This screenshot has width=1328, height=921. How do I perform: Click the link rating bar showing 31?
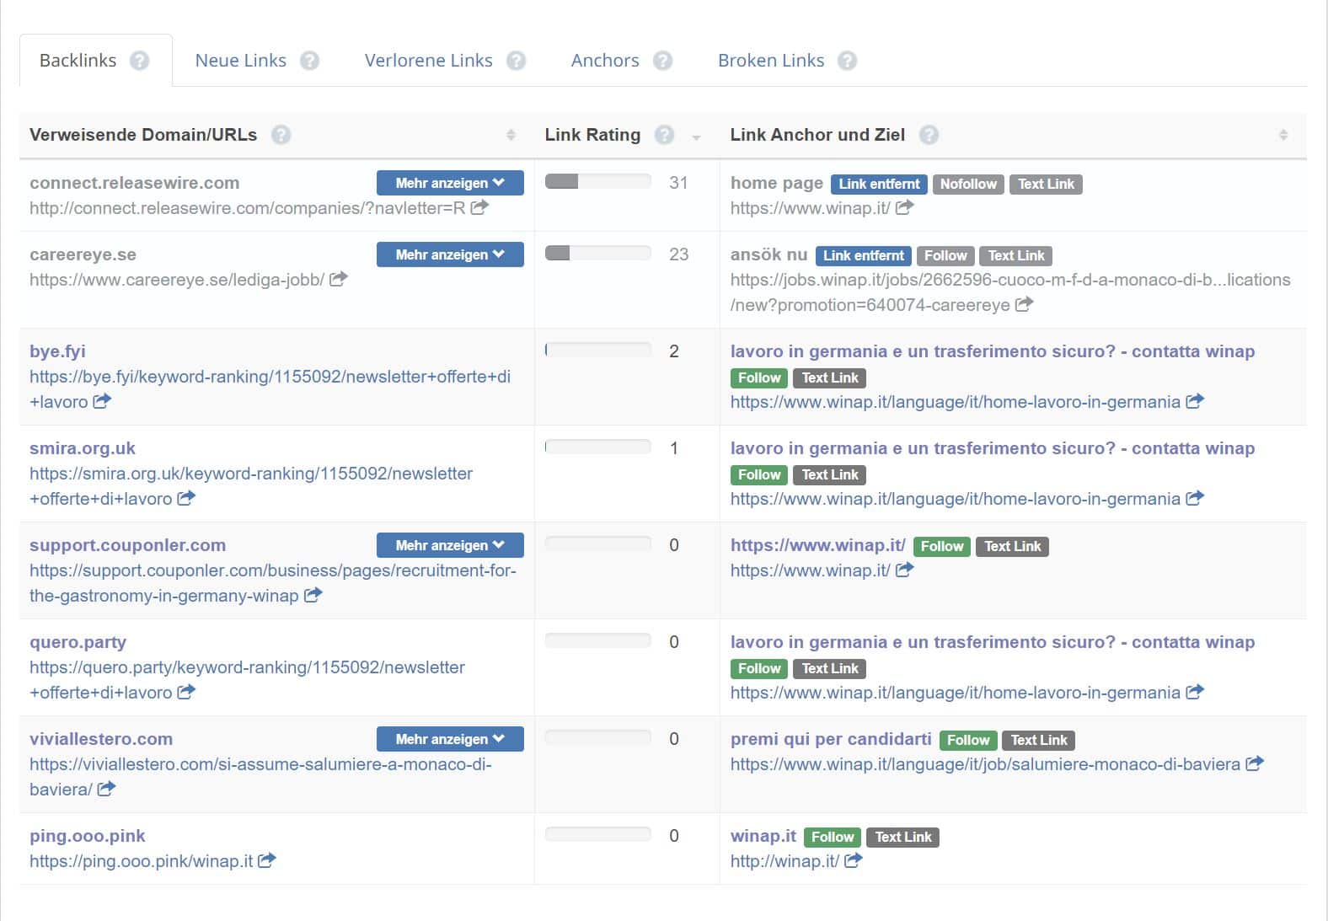597,182
